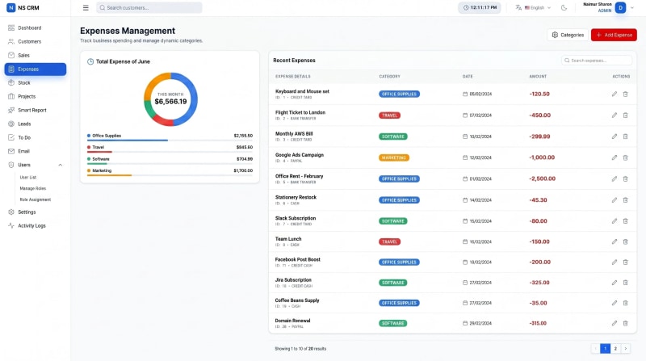Edit the Stationery Restock expense
The image size is (646, 361).
615,199
